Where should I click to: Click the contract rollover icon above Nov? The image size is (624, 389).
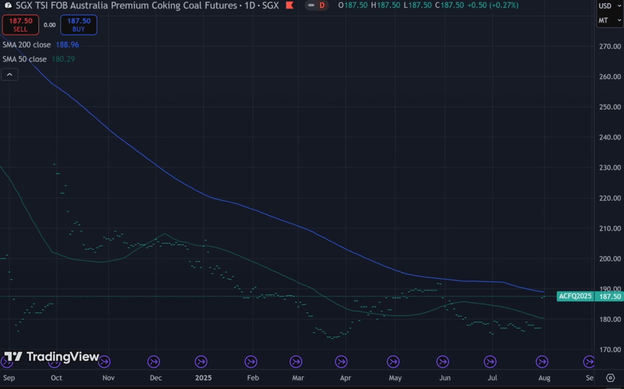(x=104, y=362)
